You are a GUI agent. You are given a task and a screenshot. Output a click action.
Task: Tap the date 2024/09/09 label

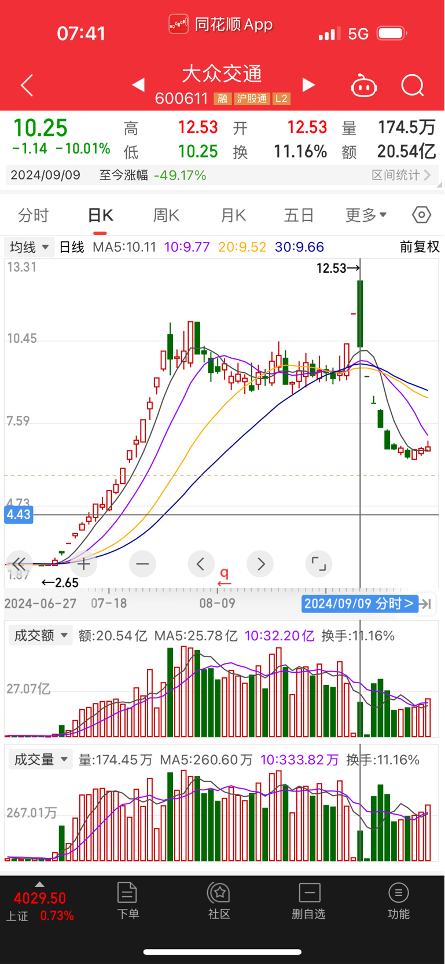45,175
